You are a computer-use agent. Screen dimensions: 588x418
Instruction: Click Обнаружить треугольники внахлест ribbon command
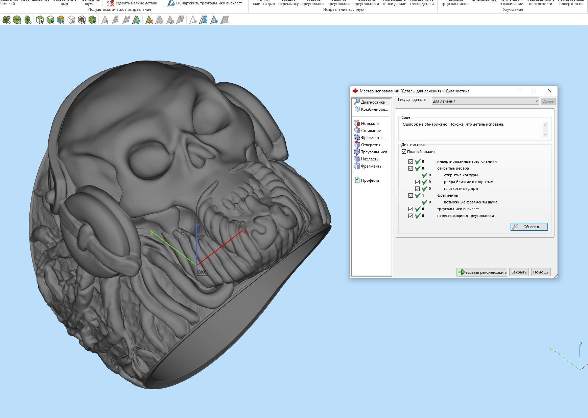[205, 3]
